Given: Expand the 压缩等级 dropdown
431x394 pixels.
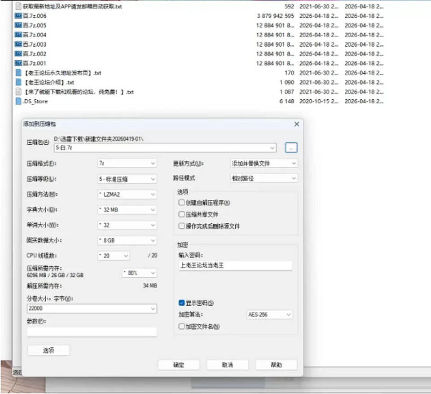Looking at the screenshot, I should pyautogui.click(x=127, y=179).
